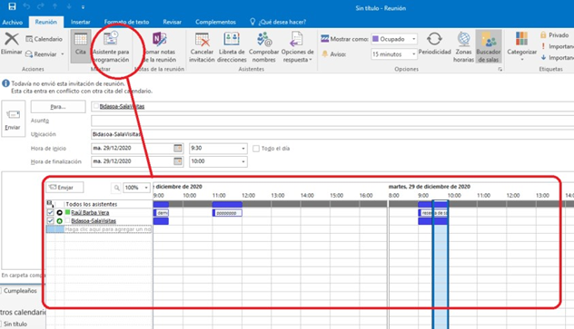574x329 pixels.
Task: Set high importance with red exclamation
Action: [x=543, y=46]
